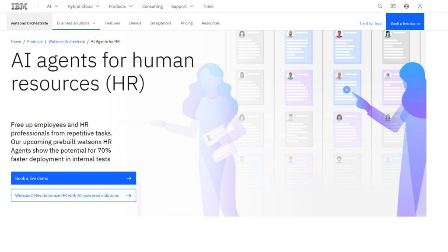Click the Watsonx Orchestrate breadcrumb link
This screenshot has height=252, width=448.
(x=66, y=42)
